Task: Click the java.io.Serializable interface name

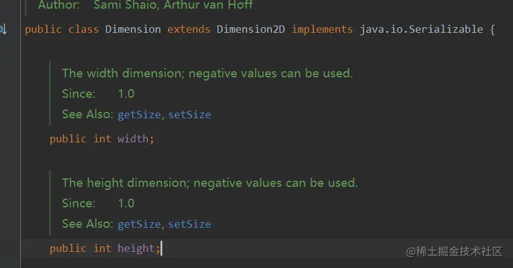Action: pyautogui.click(x=421, y=30)
